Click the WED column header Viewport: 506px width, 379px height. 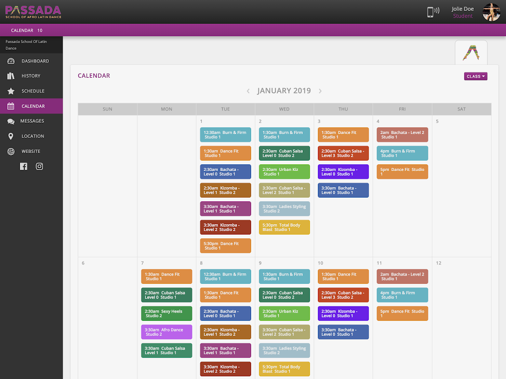pos(284,109)
